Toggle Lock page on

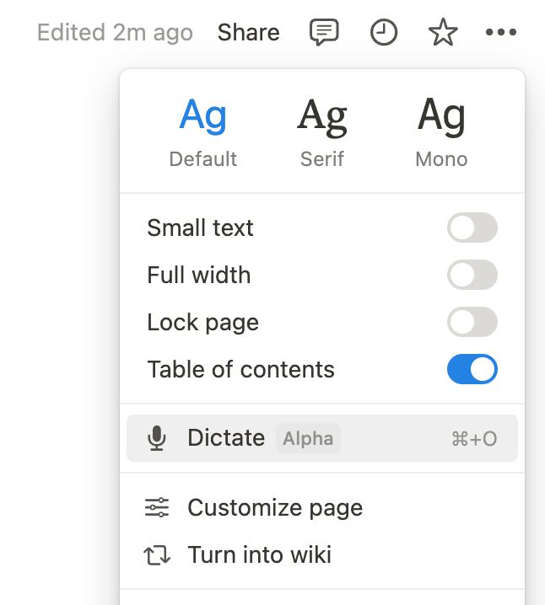pyautogui.click(x=472, y=322)
